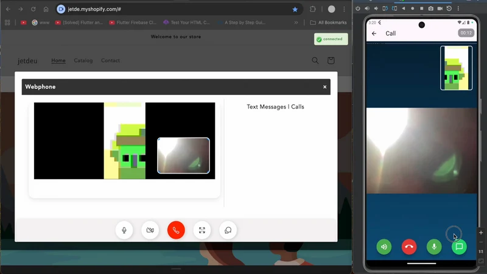This screenshot has width=487, height=274.
Task: Open emulator snapshots history icon
Action: [449, 9]
